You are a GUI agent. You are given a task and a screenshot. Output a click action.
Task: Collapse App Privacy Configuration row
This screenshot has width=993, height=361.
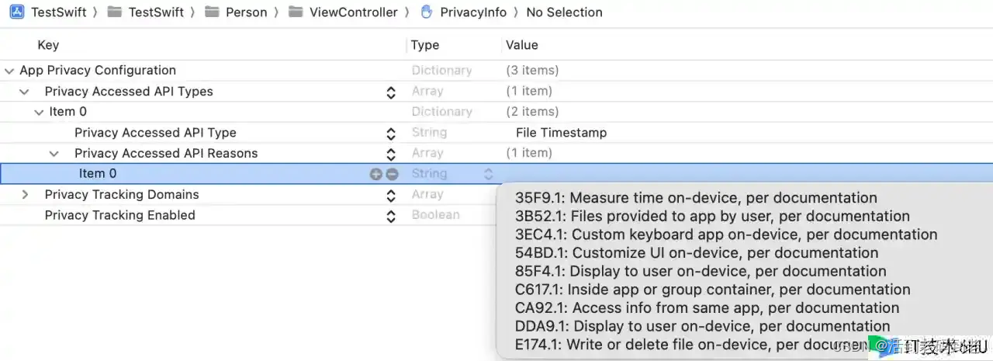click(x=9, y=71)
